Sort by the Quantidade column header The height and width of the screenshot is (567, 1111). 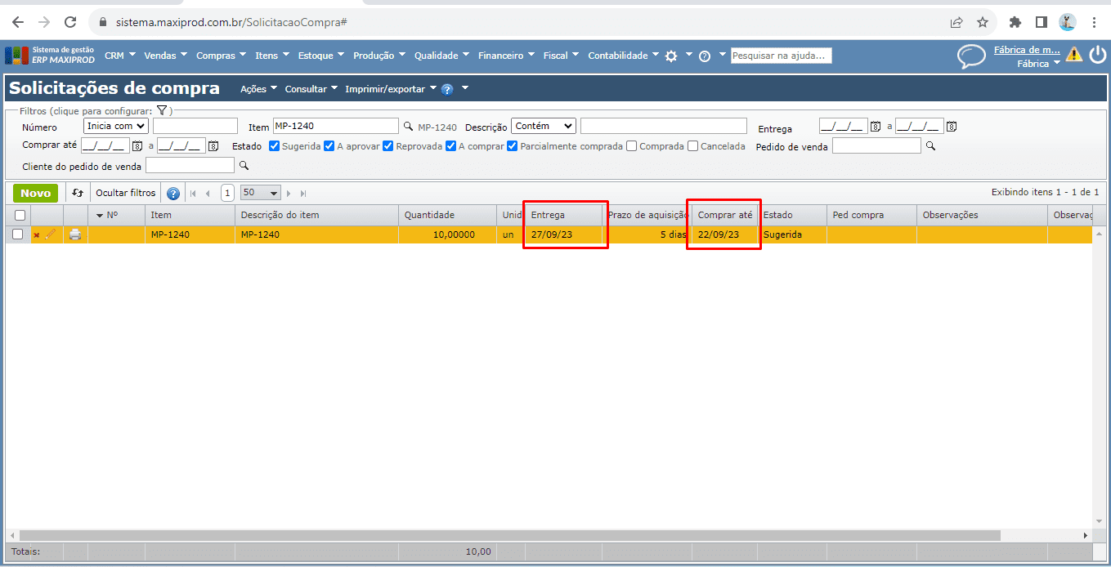pyautogui.click(x=449, y=215)
